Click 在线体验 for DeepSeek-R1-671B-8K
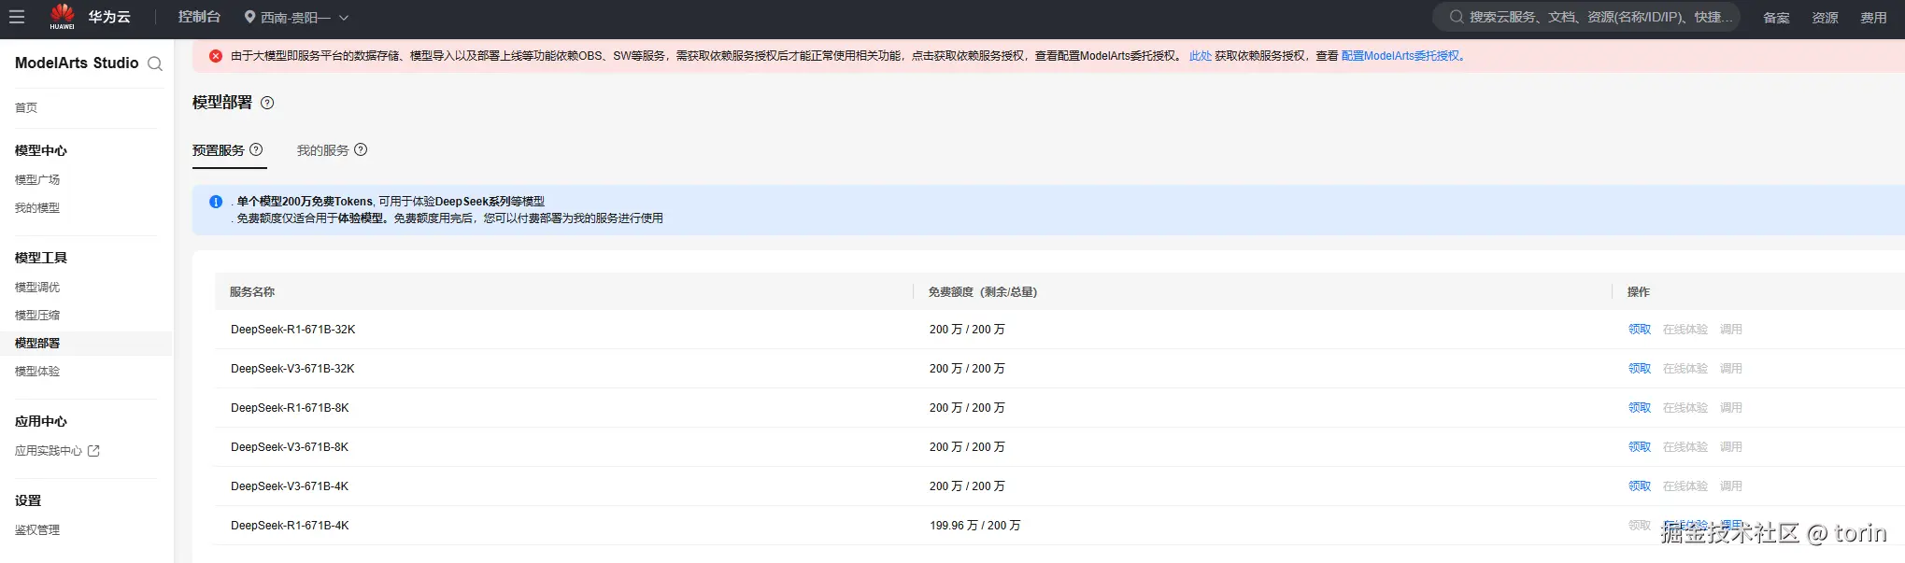Viewport: 1905px width, 563px height. (1685, 408)
